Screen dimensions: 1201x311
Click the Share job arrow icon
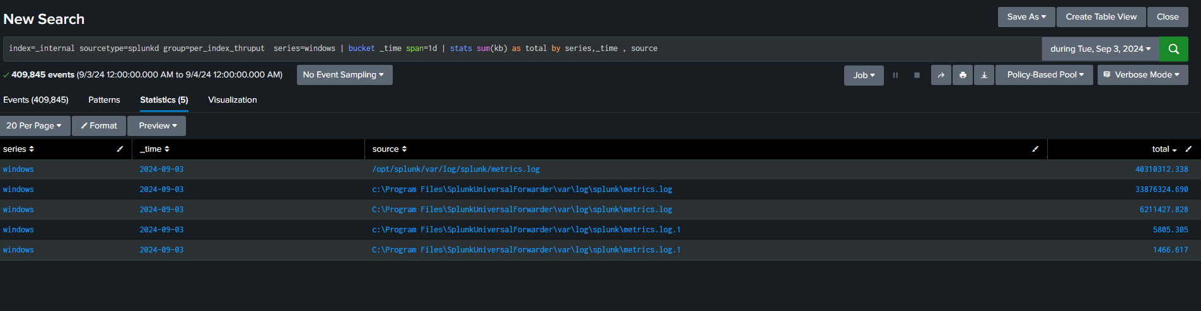point(941,75)
